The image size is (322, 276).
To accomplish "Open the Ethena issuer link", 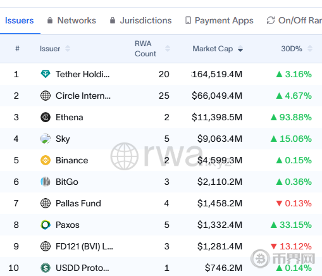I will [x=70, y=117].
